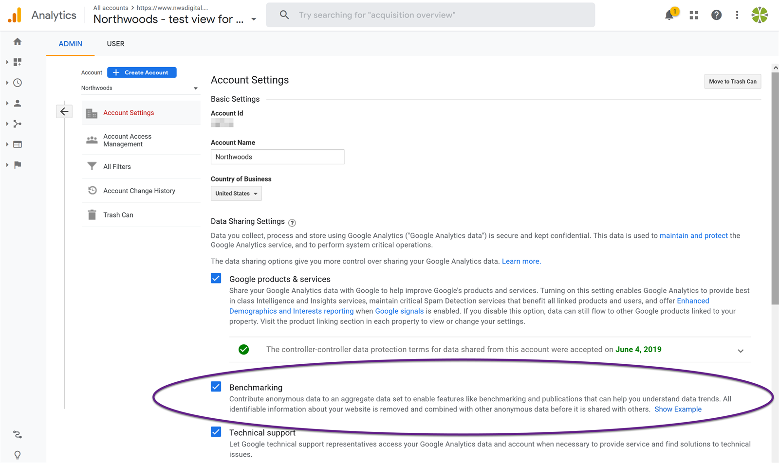Image resolution: width=779 pixels, height=463 pixels.
Task: Open Discover lightbulb icon in sidebar
Action: (18, 455)
